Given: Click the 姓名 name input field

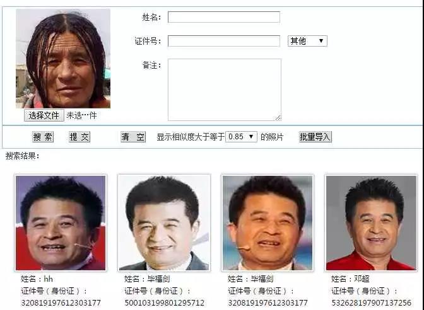Looking at the screenshot, I should (223, 17).
